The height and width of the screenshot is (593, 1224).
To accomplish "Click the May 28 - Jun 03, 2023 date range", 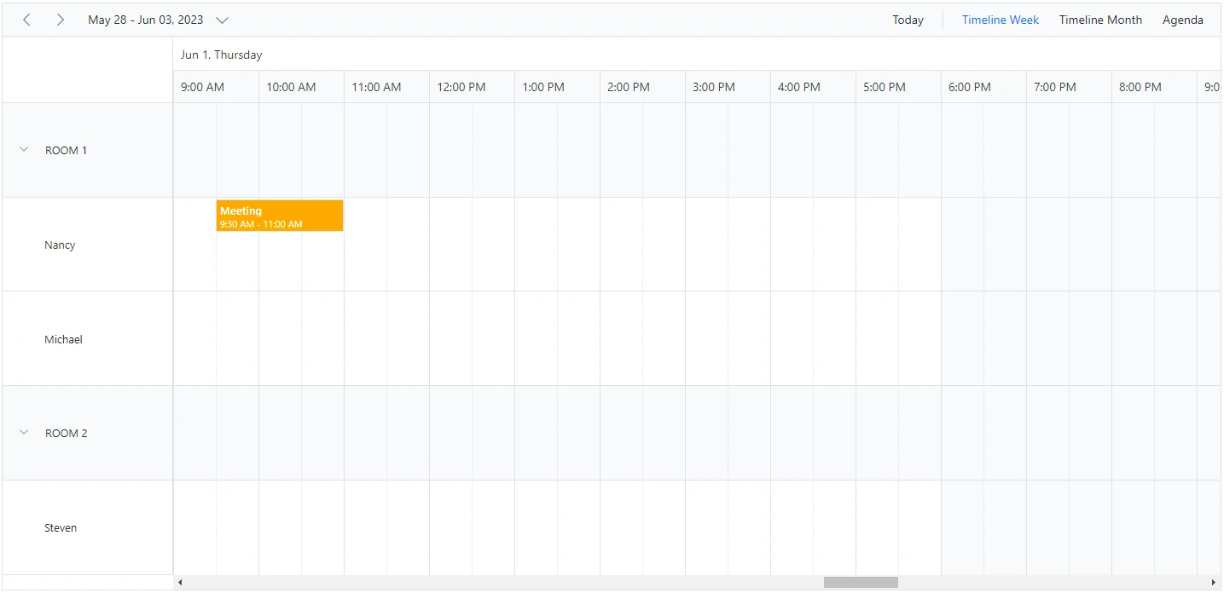I will [x=146, y=20].
